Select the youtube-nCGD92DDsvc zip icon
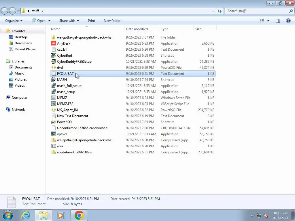The image size is (295, 221). [53, 152]
